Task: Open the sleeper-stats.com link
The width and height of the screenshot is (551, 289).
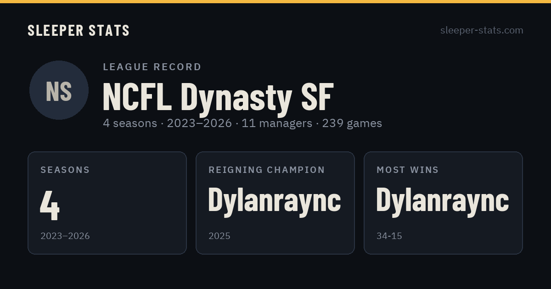Action: point(482,30)
